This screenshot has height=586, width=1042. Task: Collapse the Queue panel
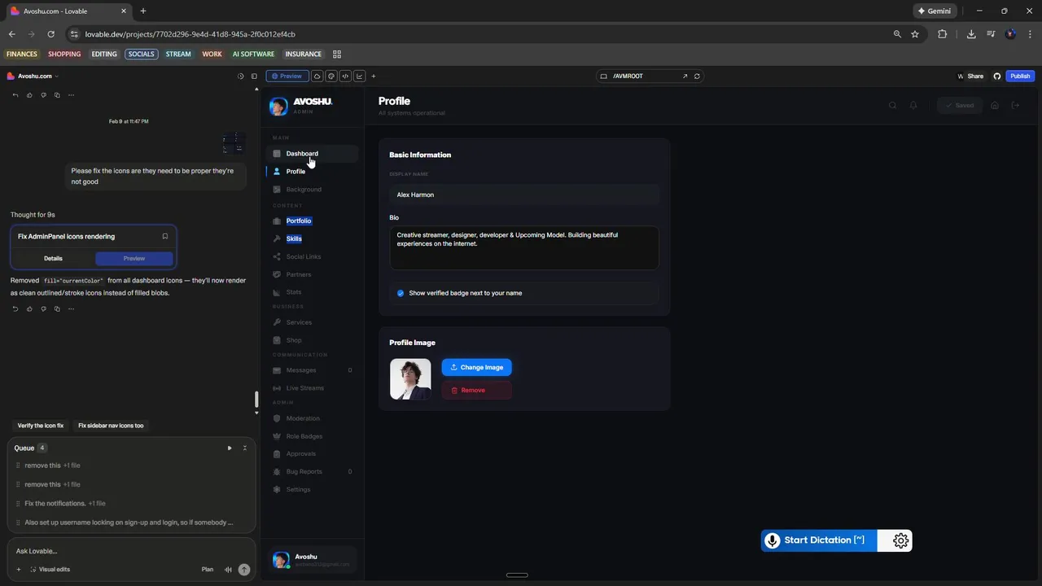click(x=245, y=448)
